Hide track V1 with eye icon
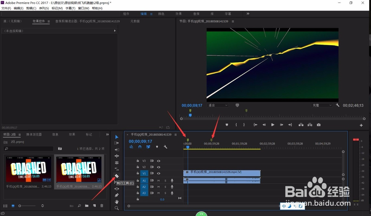The width and height of the screenshot is (371, 216). click(158, 173)
